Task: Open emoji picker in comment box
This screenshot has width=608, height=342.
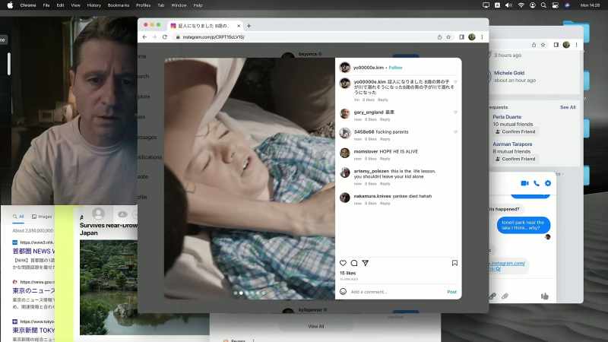Action: click(344, 292)
